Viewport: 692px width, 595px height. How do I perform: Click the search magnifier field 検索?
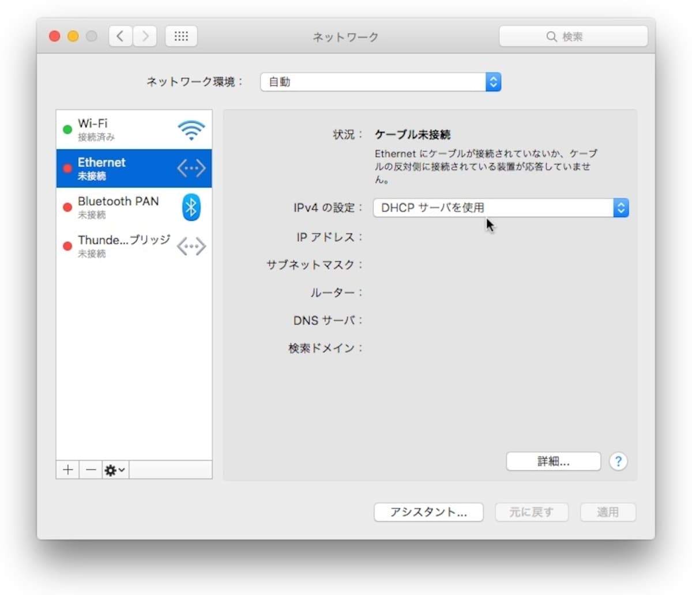point(573,36)
